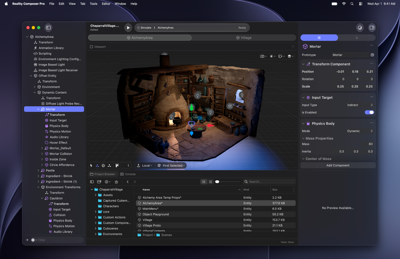Open the viewport lighting sun menu
This screenshot has width=400, height=259.
(272, 56)
